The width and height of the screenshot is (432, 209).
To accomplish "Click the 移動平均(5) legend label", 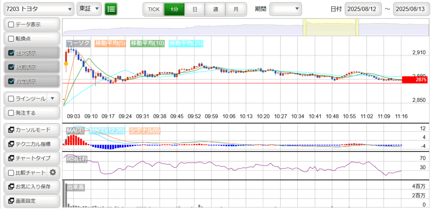I will [111, 43].
